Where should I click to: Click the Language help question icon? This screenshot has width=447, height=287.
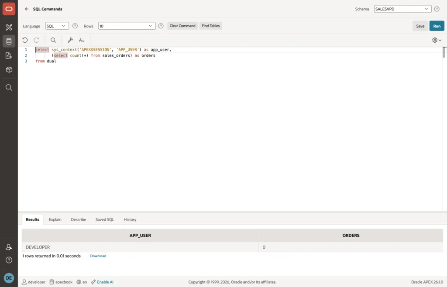[75, 26]
